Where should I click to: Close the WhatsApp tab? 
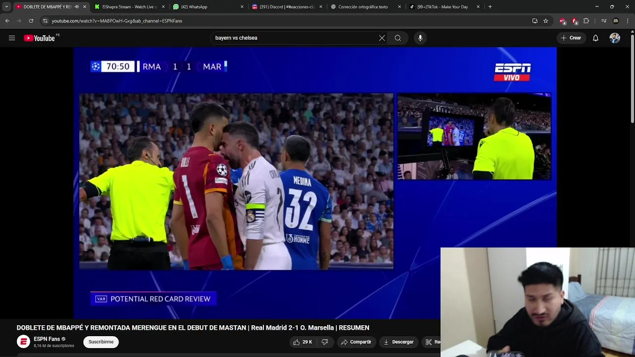coord(242,7)
